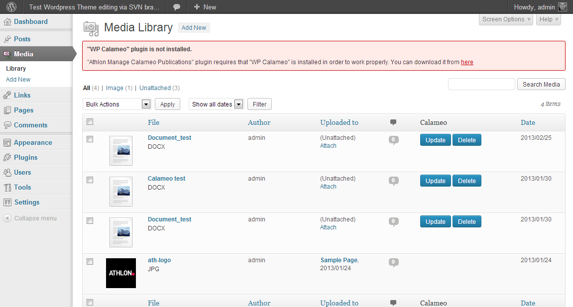The image size is (573, 307).
Task: Open the Appearance menu
Action: click(x=33, y=143)
